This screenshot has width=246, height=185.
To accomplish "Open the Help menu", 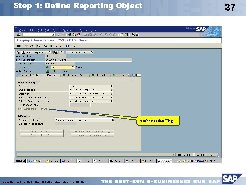I will click(x=93, y=30).
